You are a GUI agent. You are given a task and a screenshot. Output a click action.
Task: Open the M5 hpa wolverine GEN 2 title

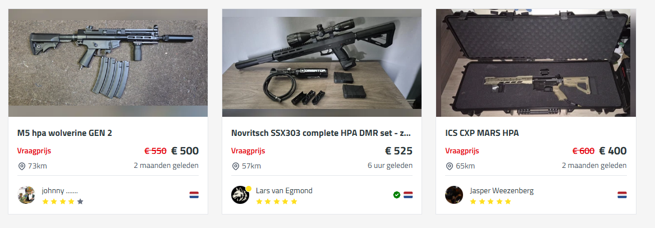tap(65, 133)
